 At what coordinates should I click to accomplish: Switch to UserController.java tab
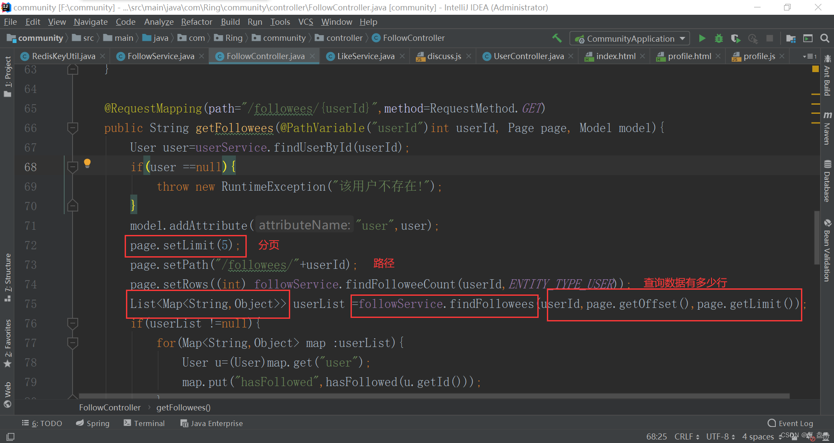click(x=528, y=56)
